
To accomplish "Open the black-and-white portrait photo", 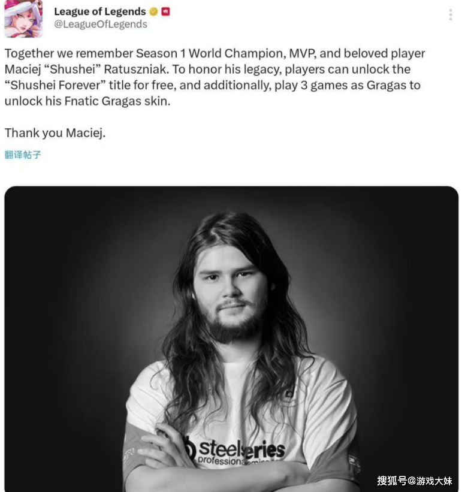I will (231, 339).
